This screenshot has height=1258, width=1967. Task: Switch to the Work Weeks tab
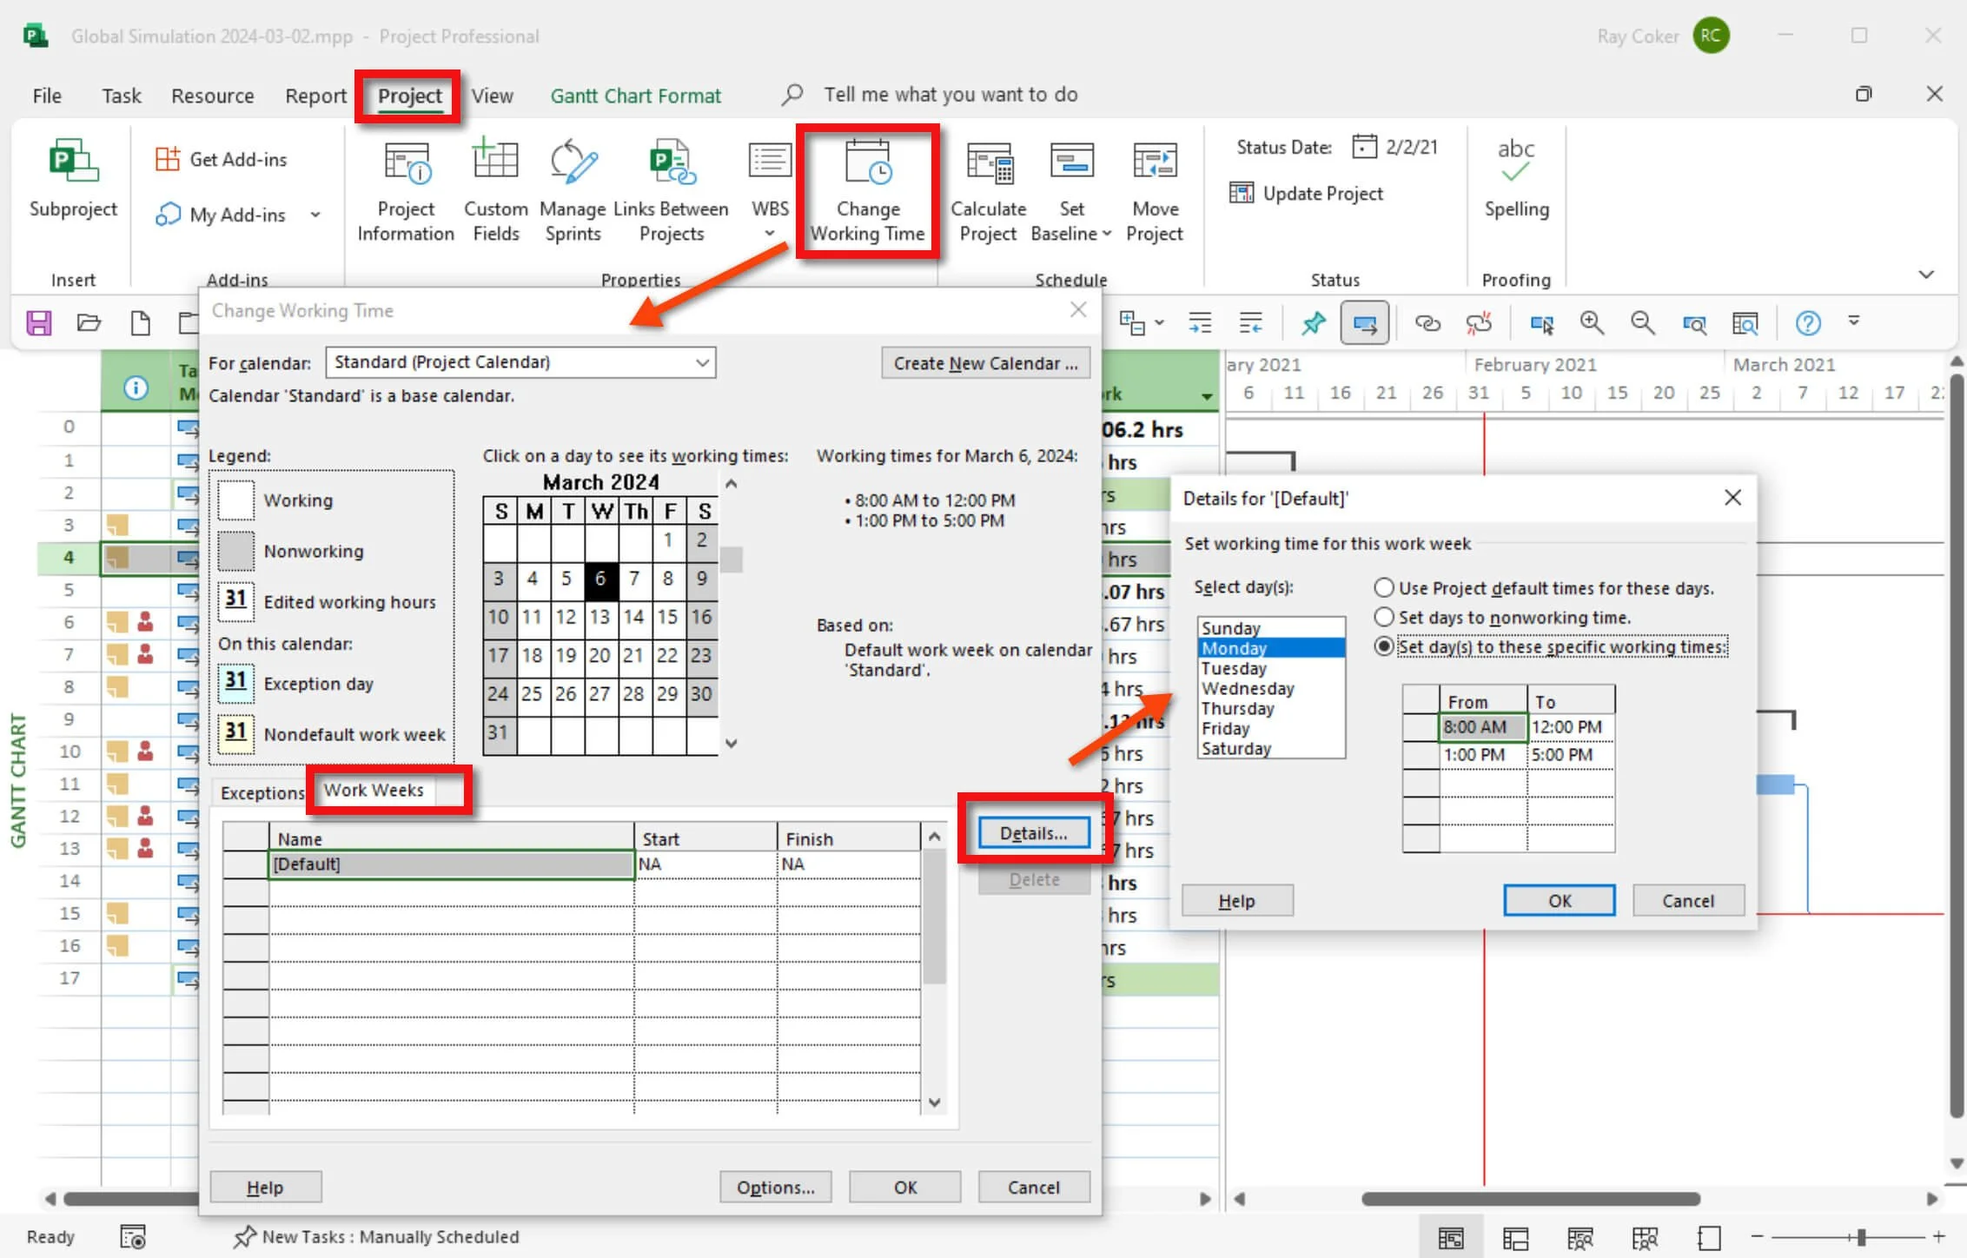tap(374, 790)
